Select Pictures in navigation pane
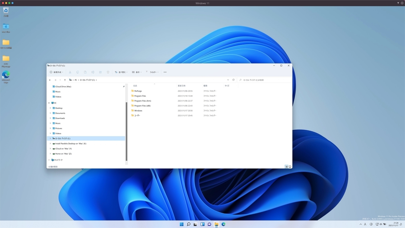This screenshot has width=405, height=228. coord(59,128)
